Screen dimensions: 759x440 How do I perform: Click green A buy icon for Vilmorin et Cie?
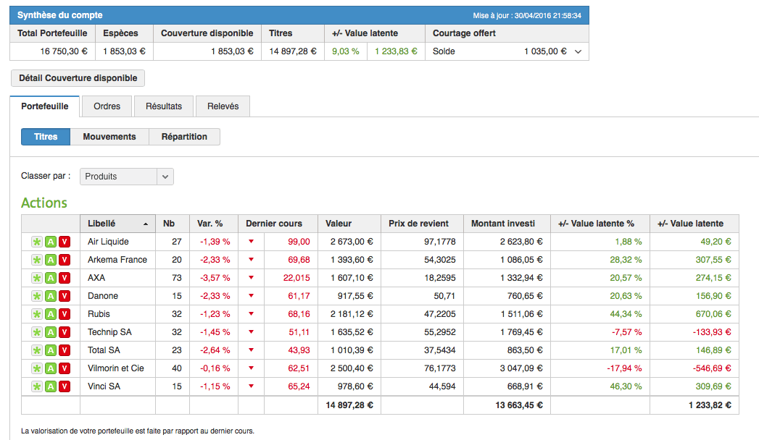(51, 368)
